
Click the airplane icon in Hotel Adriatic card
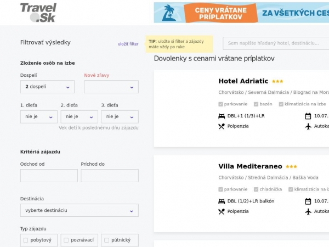tap(308, 126)
